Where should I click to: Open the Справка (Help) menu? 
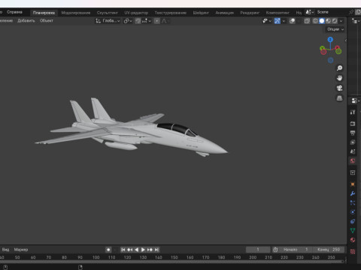14,12
